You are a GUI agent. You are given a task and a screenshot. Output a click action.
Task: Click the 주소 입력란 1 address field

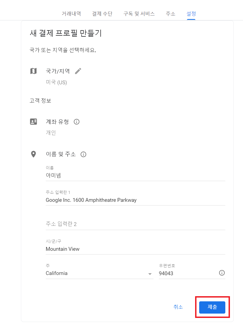point(136,197)
